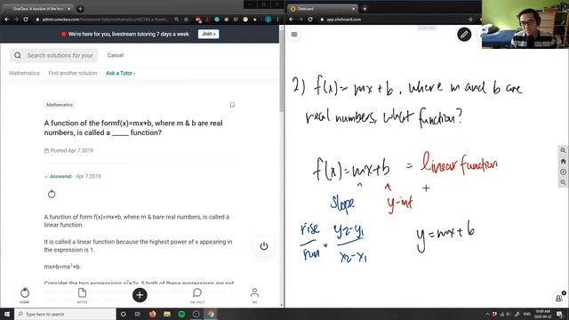This screenshot has width=569, height=320.
Task: Click Ziteboard zoom out magnifier icon
Action: point(563,182)
